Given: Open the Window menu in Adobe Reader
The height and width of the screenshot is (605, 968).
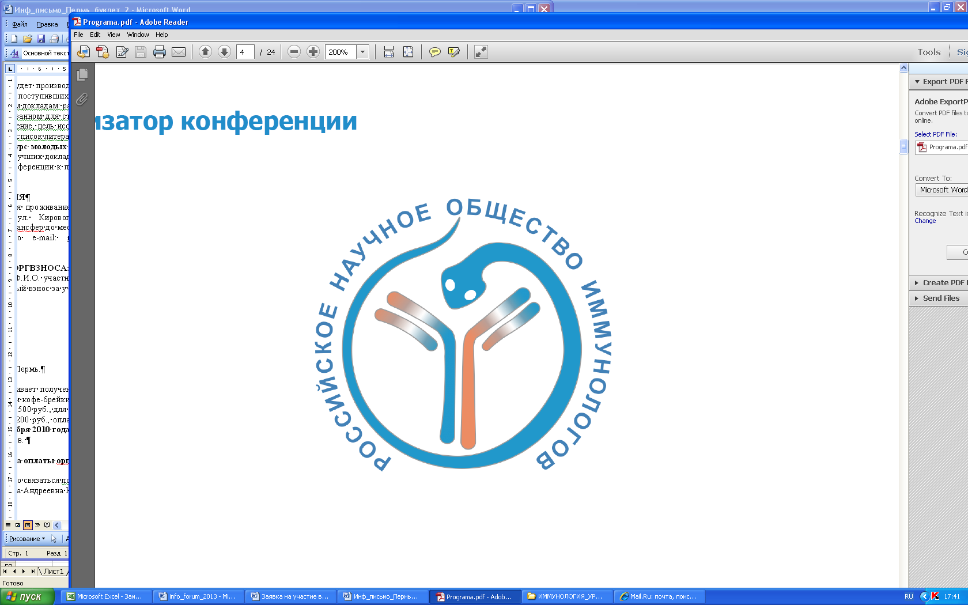Looking at the screenshot, I should click(x=138, y=35).
